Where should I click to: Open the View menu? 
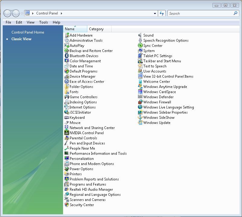point(30,22)
